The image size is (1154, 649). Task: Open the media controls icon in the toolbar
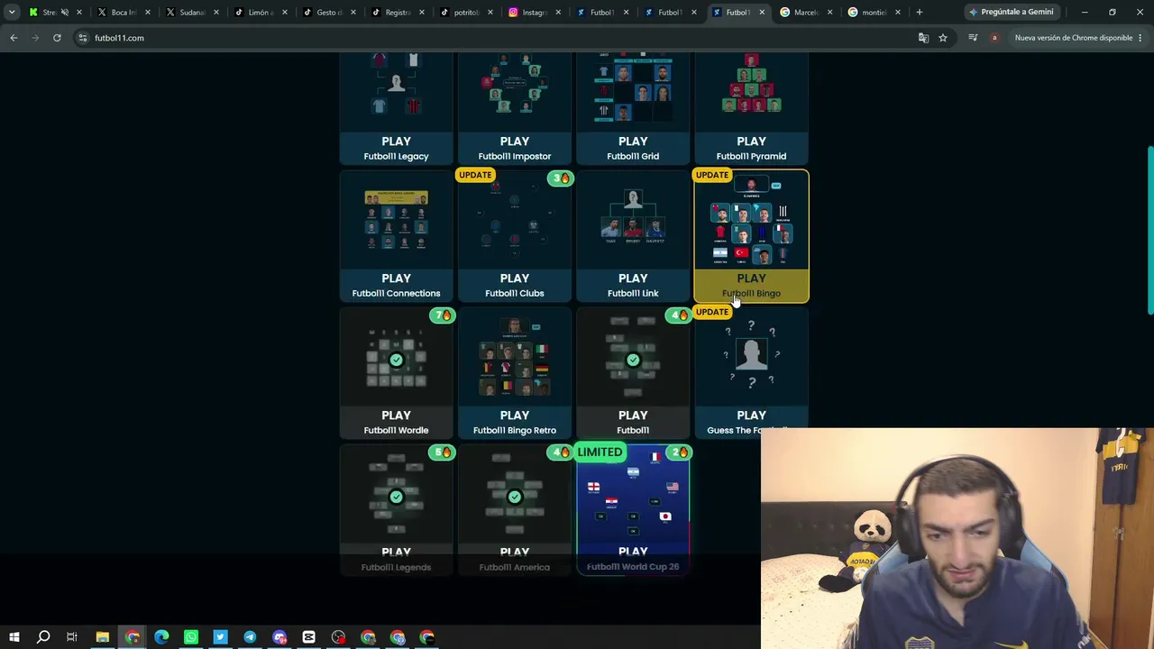coord(973,38)
